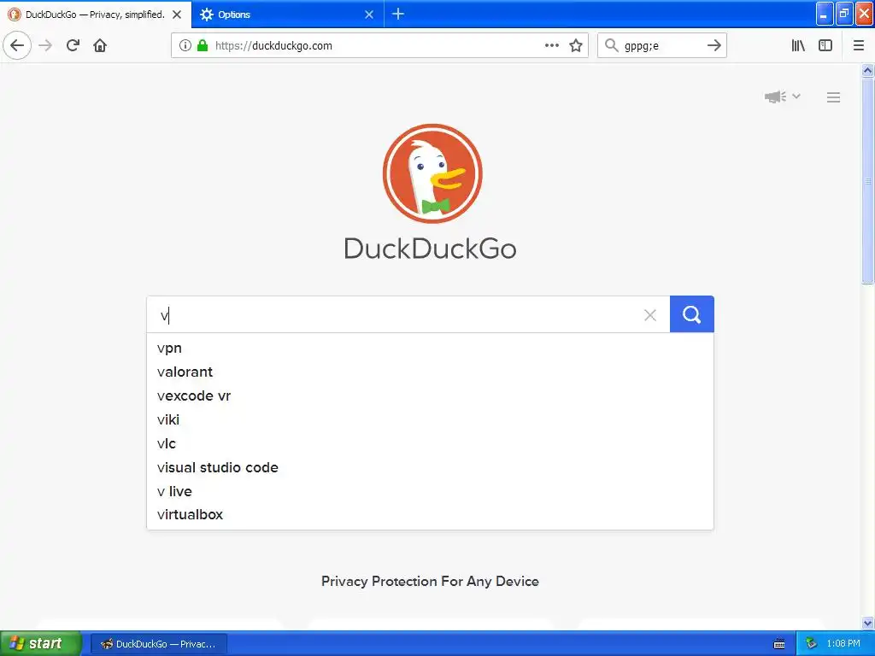Open a new tab with plus button

(398, 14)
